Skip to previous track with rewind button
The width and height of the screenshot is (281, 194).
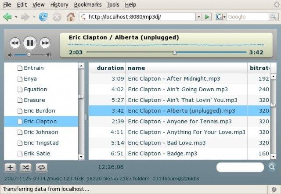click(15, 43)
